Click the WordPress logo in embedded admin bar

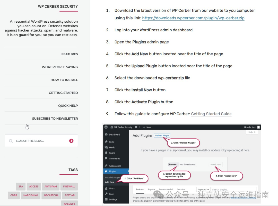tap(106, 127)
